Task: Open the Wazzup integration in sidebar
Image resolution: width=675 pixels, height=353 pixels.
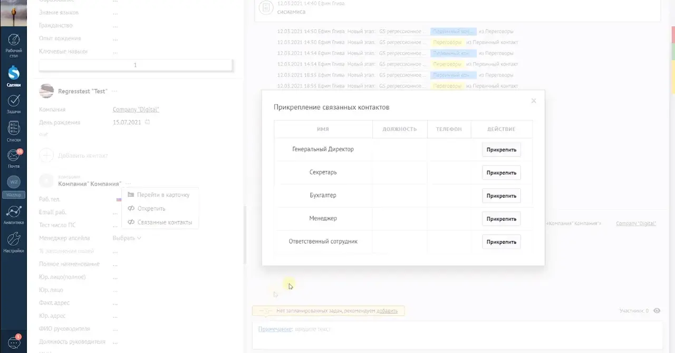Action: (14, 188)
